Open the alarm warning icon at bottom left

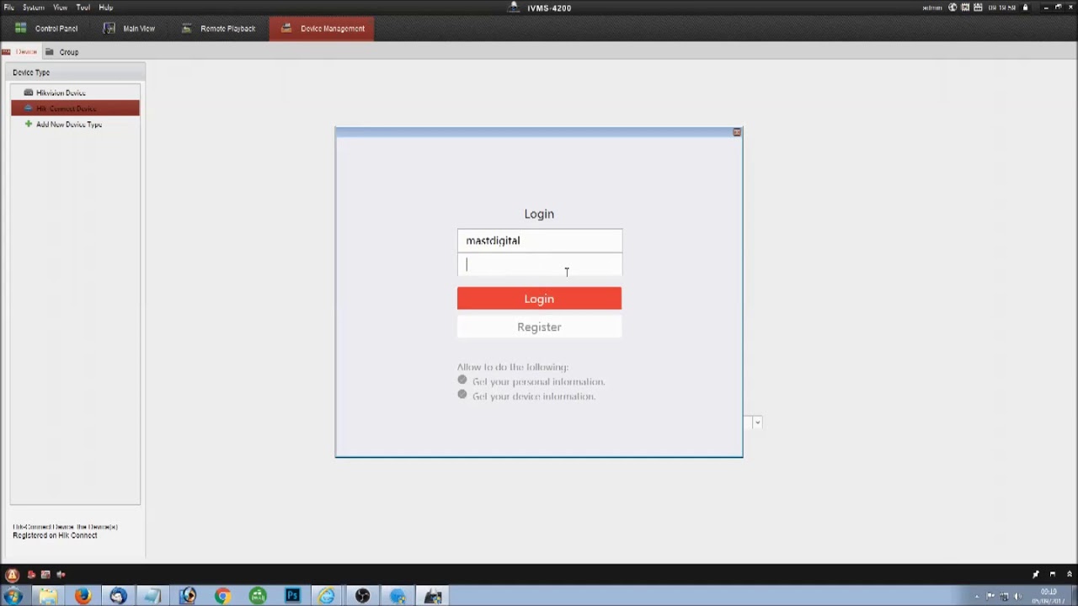(x=12, y=575)
